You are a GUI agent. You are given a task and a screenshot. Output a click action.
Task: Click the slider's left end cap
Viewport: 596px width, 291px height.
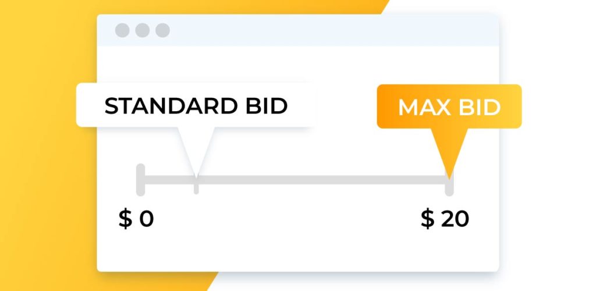[141, 180]
